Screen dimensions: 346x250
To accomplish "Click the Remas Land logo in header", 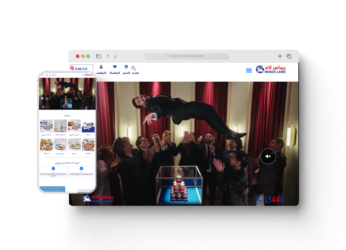I will pyautogui.click(x=271, y=69).
